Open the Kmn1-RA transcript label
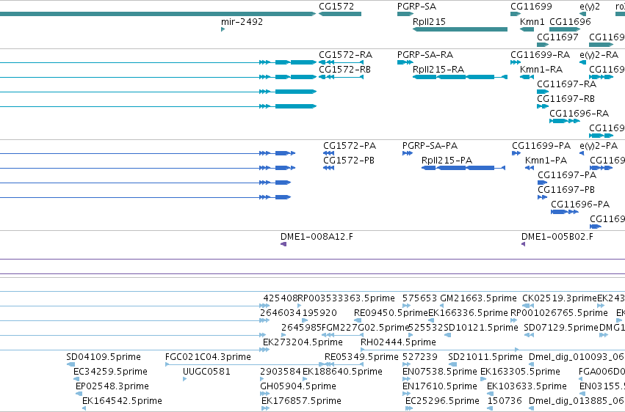625x412 pixels. point(541,70)
